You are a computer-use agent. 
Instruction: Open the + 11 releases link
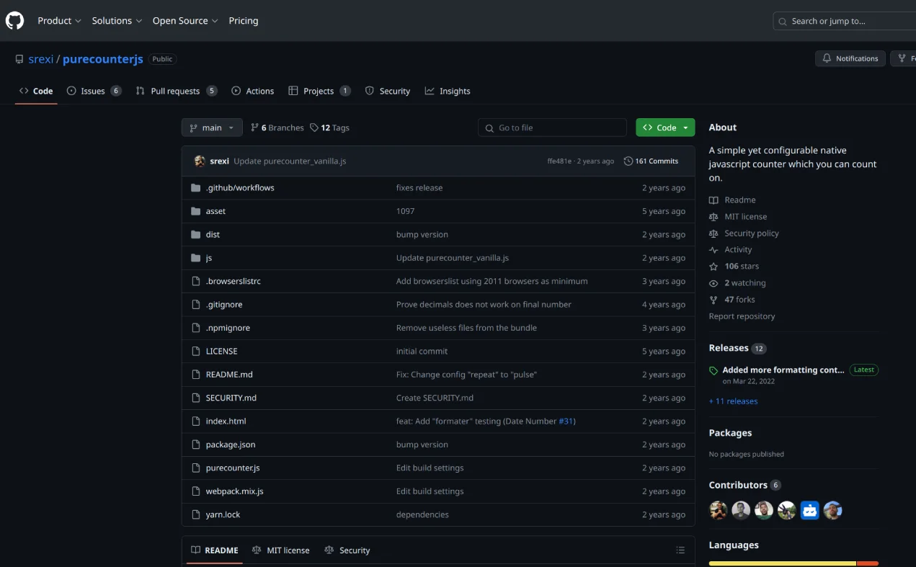click(733, 401)
